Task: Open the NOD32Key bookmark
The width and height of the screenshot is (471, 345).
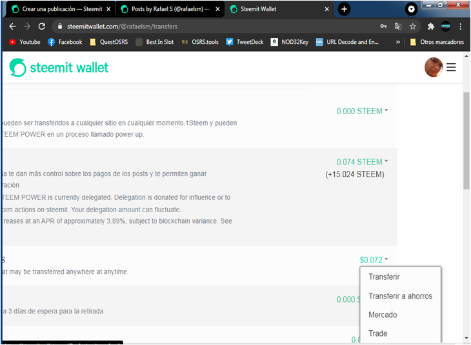Action: (x=290, y=42)
